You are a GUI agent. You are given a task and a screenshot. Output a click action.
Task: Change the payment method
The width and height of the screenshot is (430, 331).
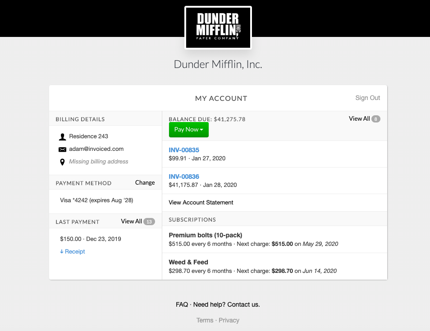coord(145,182)
